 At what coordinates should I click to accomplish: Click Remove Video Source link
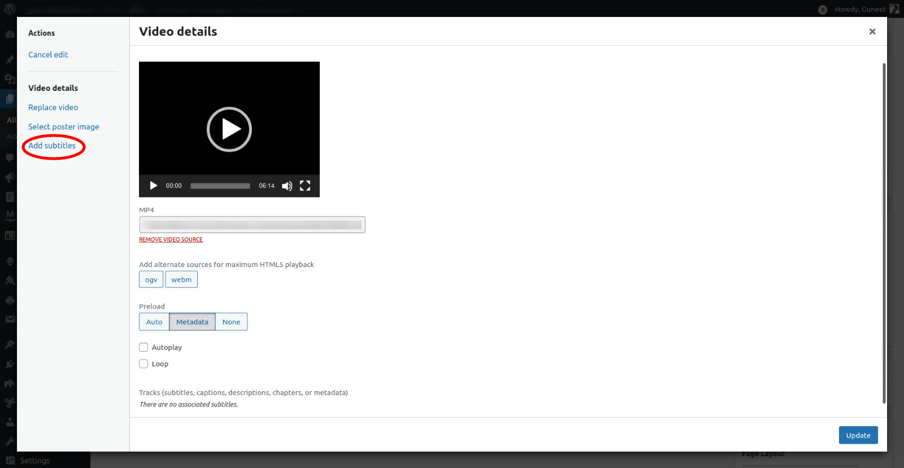(171, 239)
